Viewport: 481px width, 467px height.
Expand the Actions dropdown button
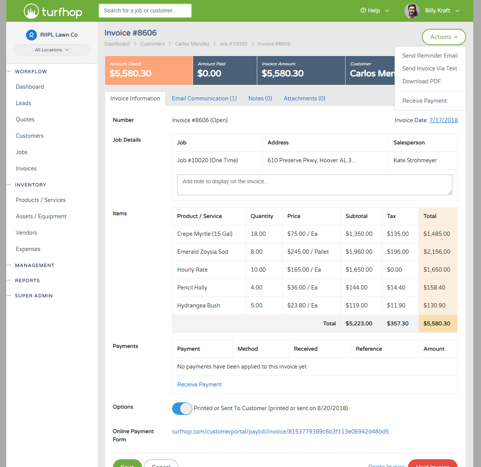(x=444, y=37)
